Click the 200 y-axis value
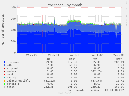The image size is (129, 96). point(13,30)
